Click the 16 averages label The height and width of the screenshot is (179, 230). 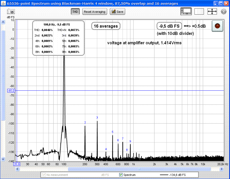click(x=106, y=26)
